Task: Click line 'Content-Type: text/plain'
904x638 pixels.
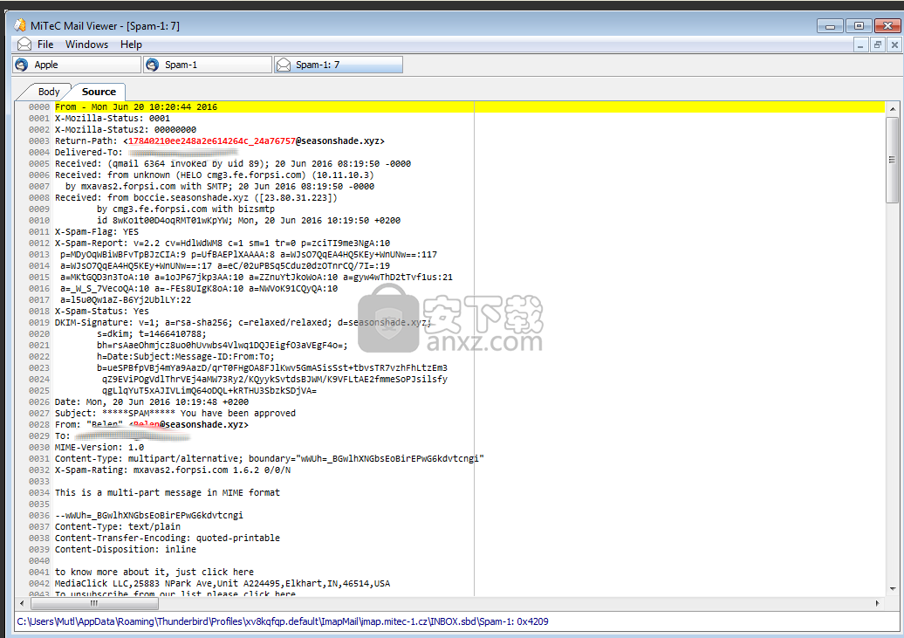Action: (x=118, y=526)
